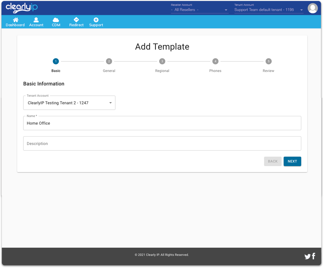Click into the Description field
This screenshot has width=324, height=270.
[162, 143]
